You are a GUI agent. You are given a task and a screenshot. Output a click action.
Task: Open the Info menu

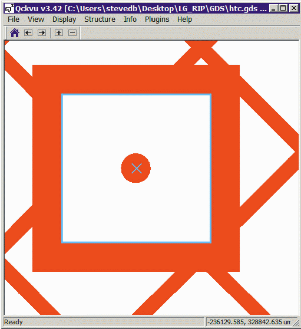130,19
